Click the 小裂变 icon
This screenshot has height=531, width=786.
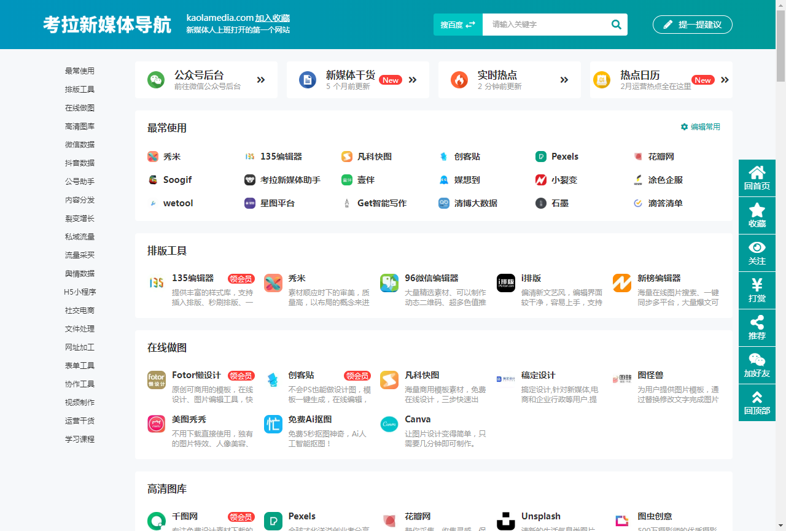click(x=541, y=180)
